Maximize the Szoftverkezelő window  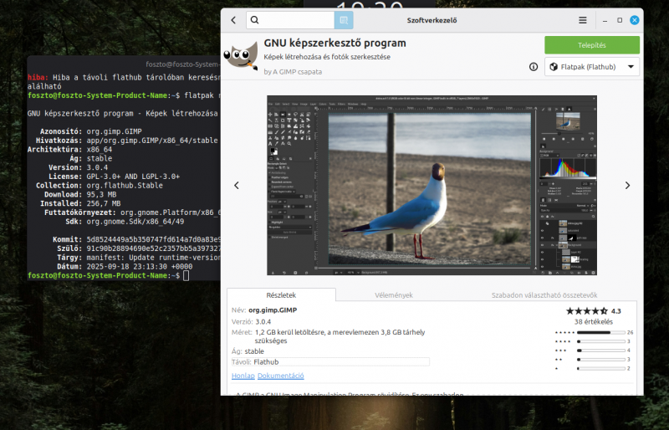pos(620,20)
